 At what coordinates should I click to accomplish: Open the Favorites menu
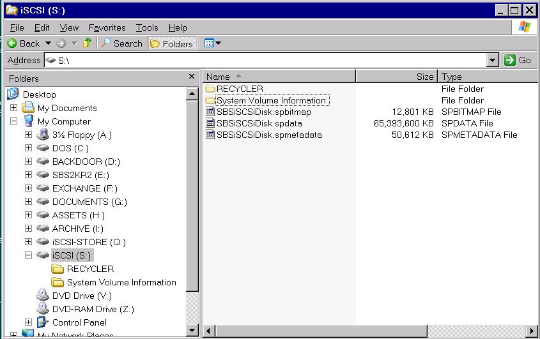pyautogui.click(x=107, y=27)
